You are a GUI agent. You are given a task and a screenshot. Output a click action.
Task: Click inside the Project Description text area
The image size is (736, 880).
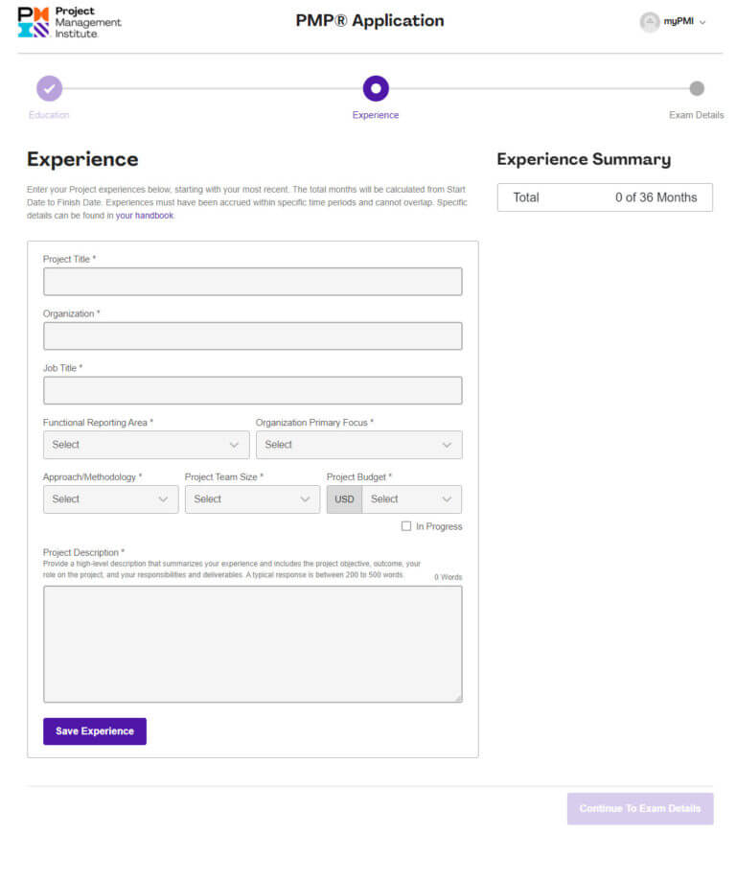point(252,643)
